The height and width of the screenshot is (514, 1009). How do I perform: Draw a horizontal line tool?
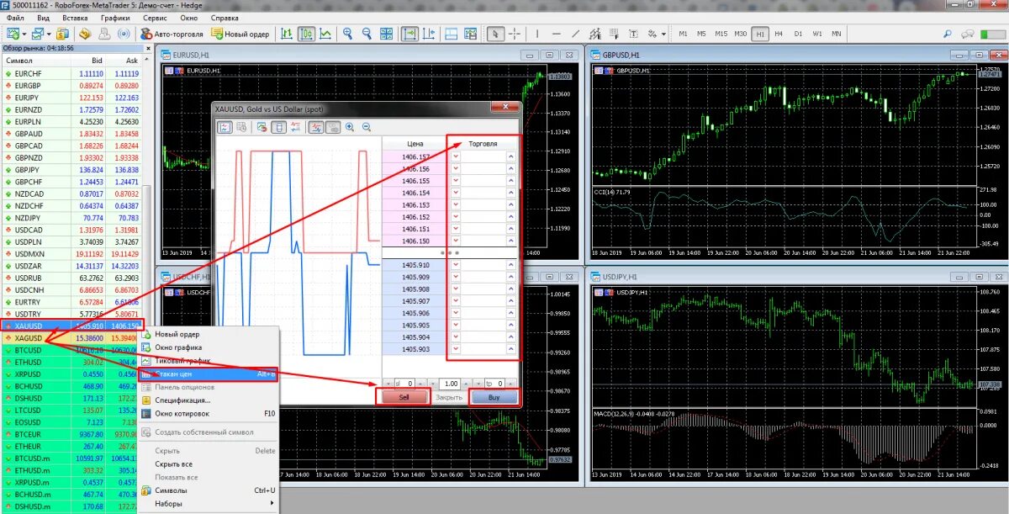(557, 34)
